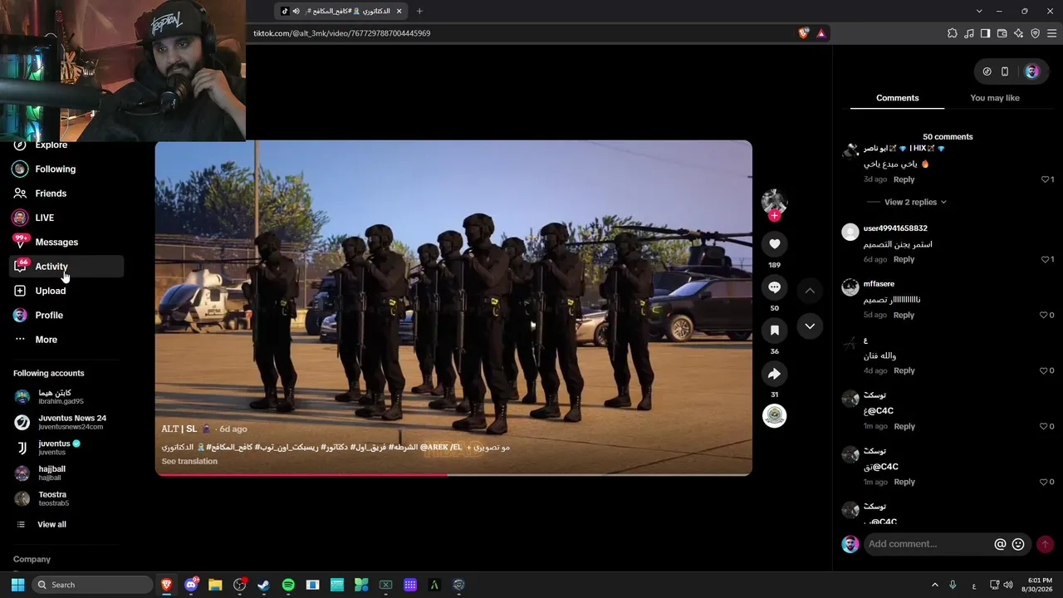The height and width of the screenshot is (598, 1063).
Task: Click the TikTok coins icon near profile avatar
Action: tap(987, 71)
